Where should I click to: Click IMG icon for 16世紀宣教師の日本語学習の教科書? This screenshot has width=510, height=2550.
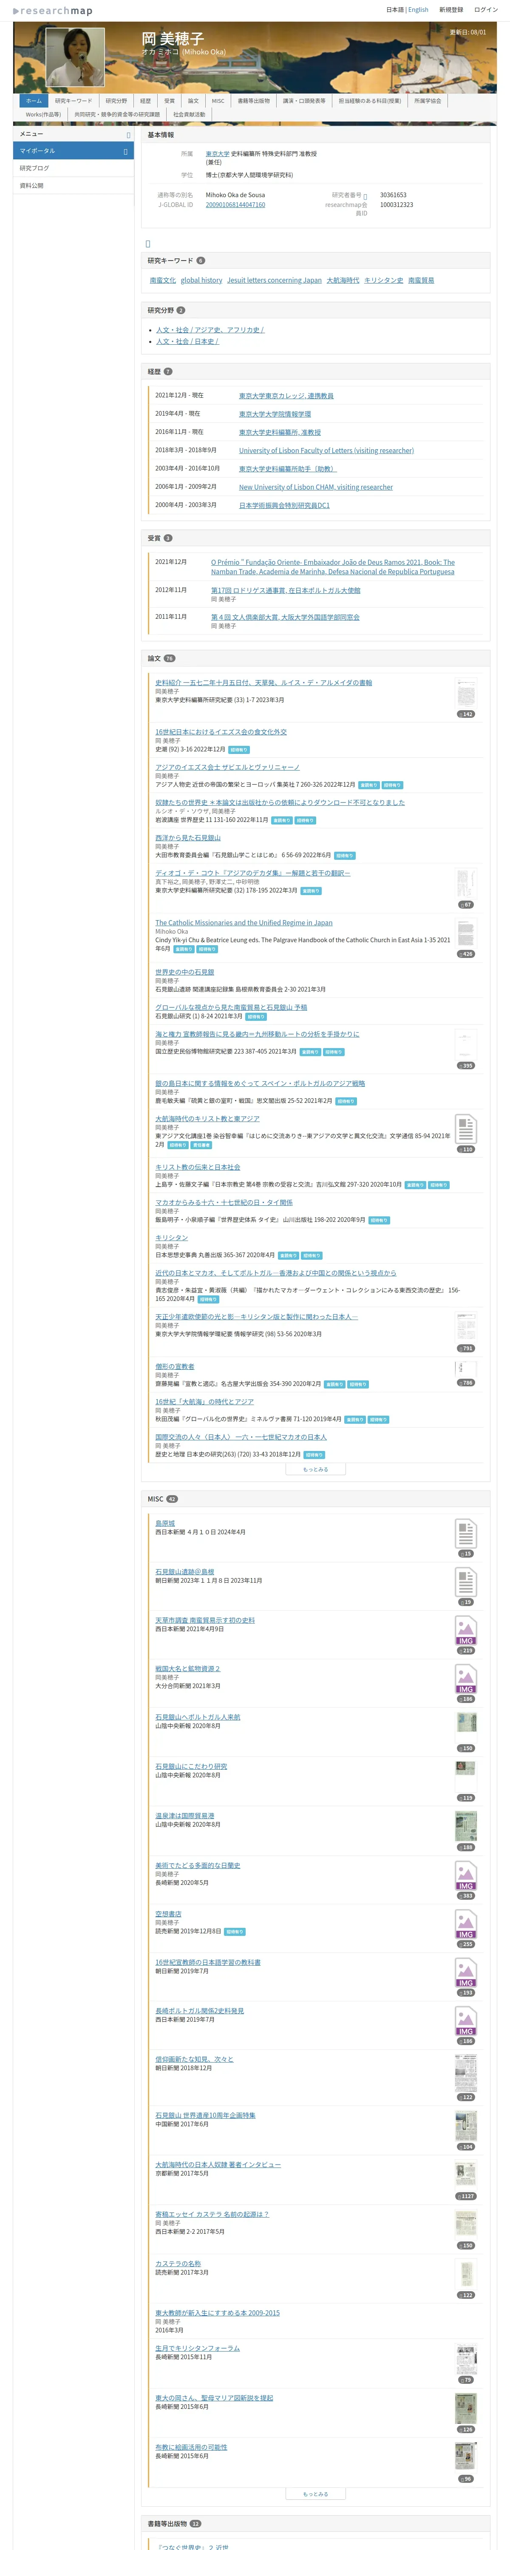click(x=465, y=1973)
